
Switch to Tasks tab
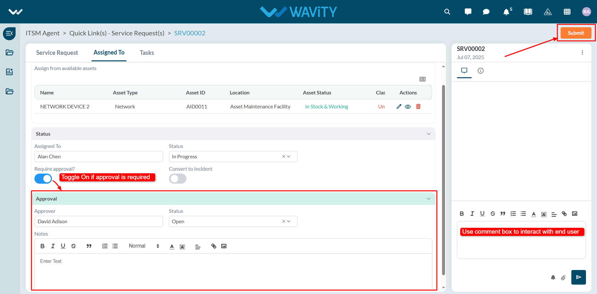tap(147, 53)
